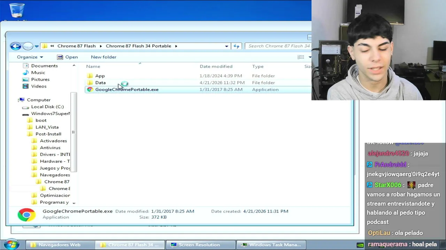
Task: Open the Hardware - T folder
Action: tap(55, 161)
